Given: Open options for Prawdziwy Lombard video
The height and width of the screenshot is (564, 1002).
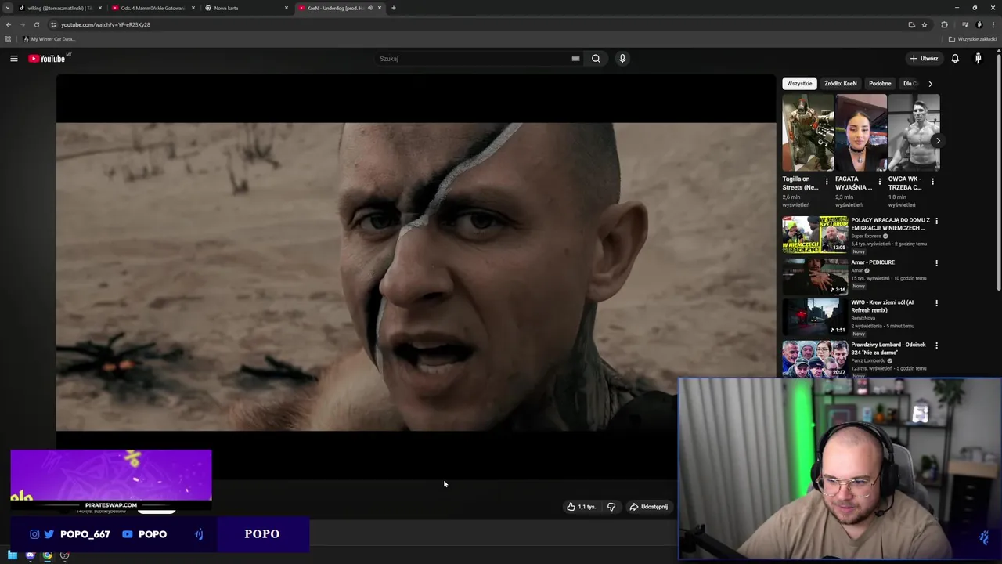Looking at the screenshot, I should click(936, 345).
